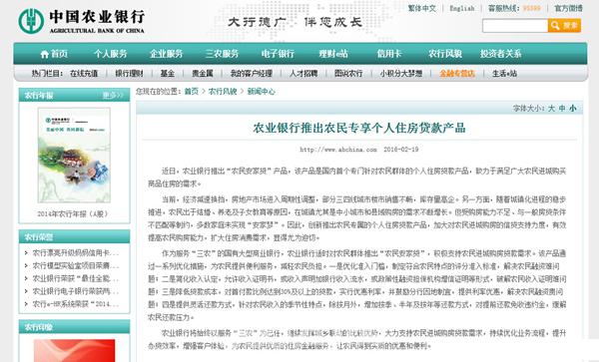Go to 我的客户经理 link
Viewport: 599px width, 362px height.
point(251,73)
